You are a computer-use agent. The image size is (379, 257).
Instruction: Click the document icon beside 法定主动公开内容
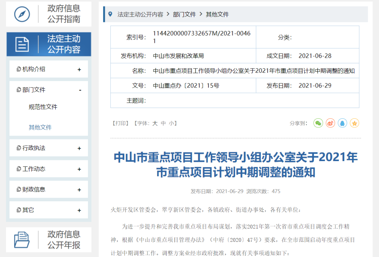tap(22, 44)
